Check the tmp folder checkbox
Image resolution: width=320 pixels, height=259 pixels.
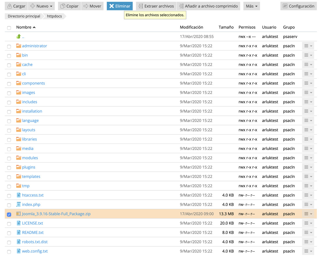[x=9, y=186]
